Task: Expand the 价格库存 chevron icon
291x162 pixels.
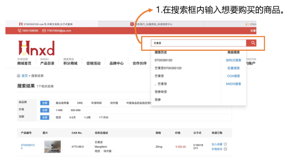Action: [225, 149]
